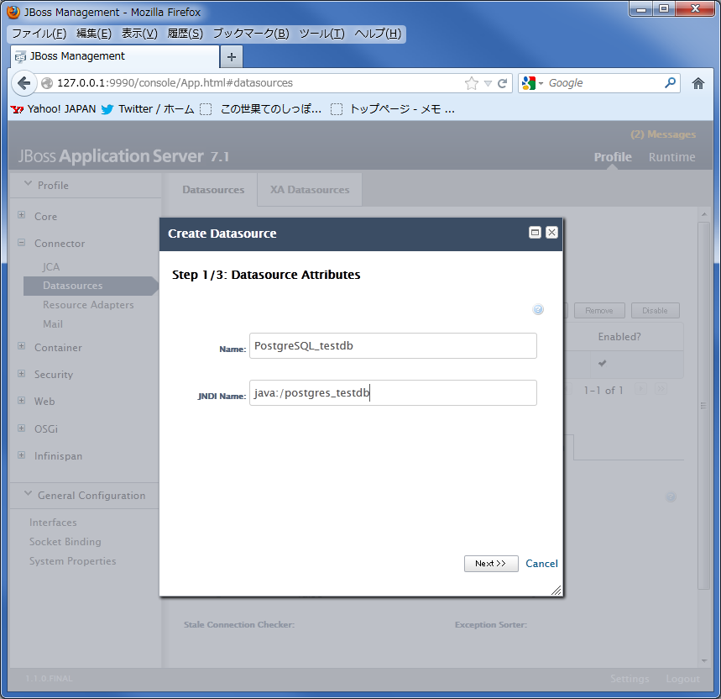
Task: Open the 表示(V) menu
Action: (139, 34)
